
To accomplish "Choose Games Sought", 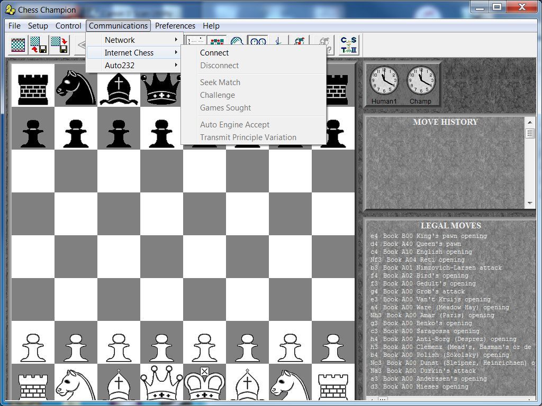I will [225, 108].
